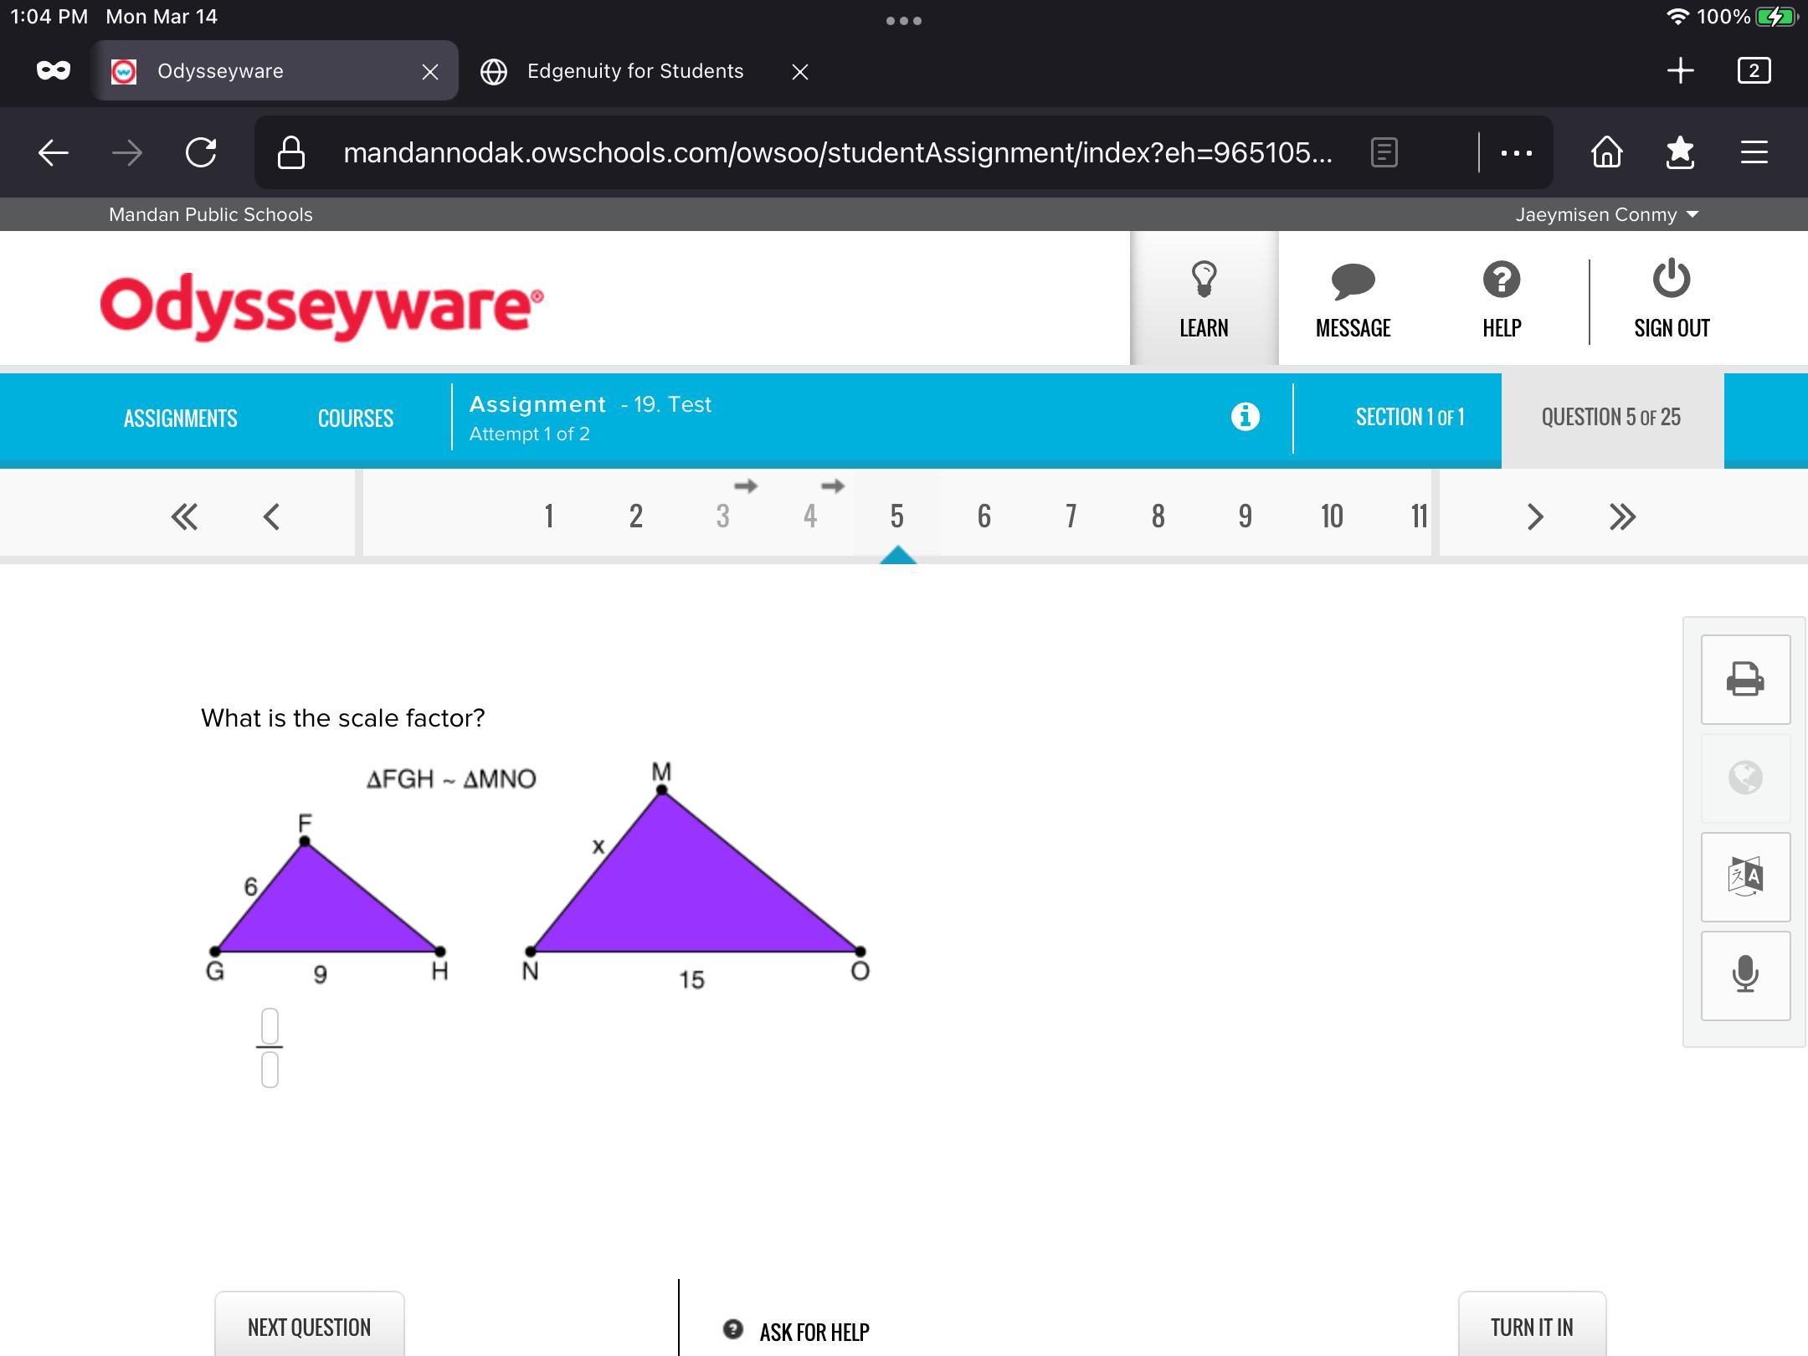Click the print icon in side toolbar
Image resolution: width=1808 pixels, height=1356 pixels.
[1745, 679]
